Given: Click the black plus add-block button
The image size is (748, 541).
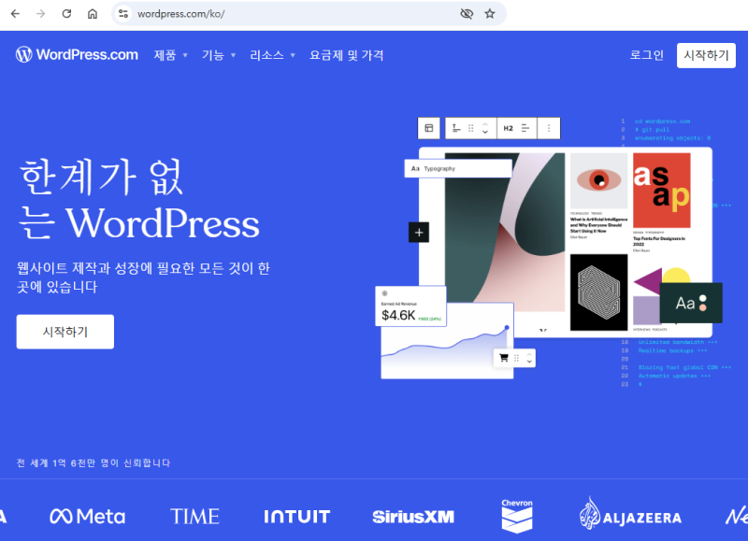Looking at the screenshot, I should 419,233.
